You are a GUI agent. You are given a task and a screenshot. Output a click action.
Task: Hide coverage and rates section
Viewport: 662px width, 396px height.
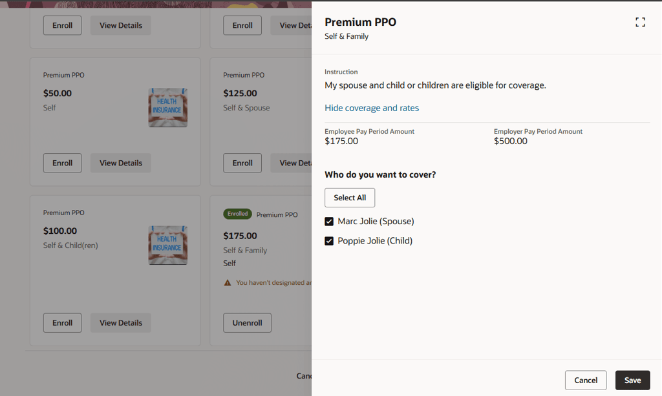372,108
